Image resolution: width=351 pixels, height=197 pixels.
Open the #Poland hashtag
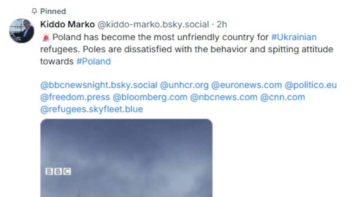coord(93,62)
